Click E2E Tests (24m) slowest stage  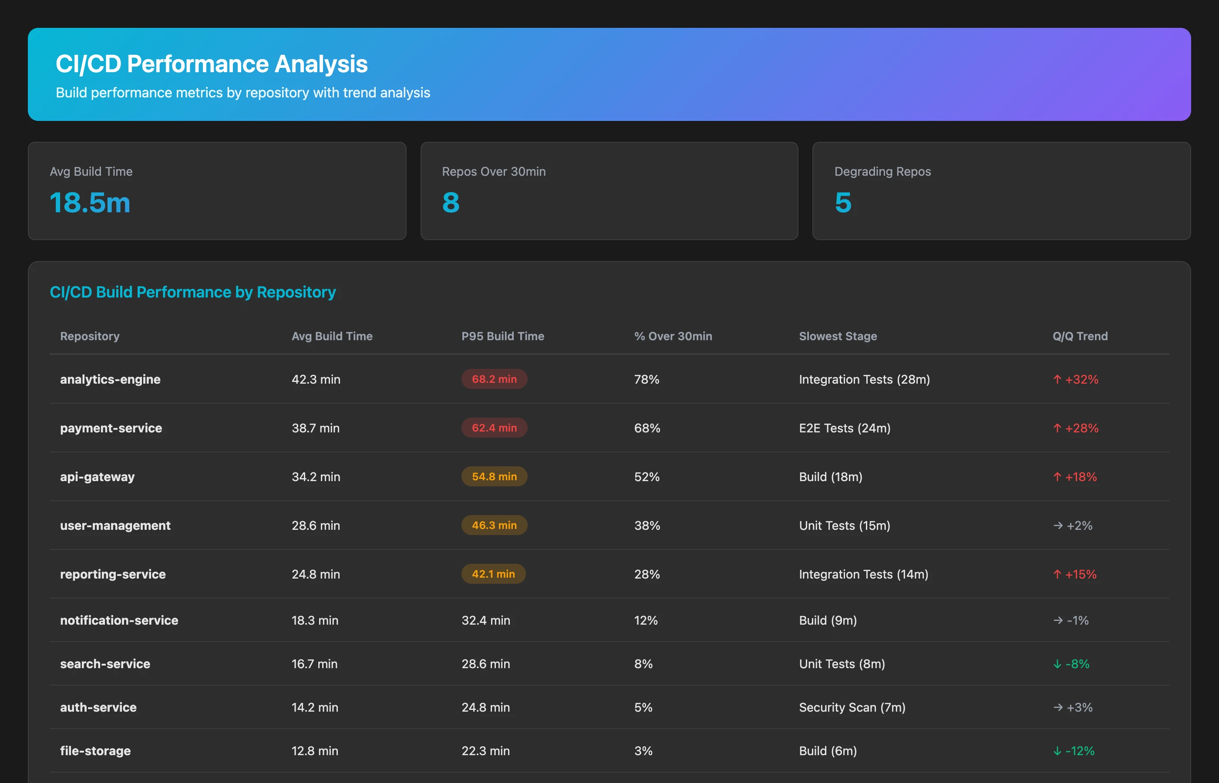tap(845, 428)
